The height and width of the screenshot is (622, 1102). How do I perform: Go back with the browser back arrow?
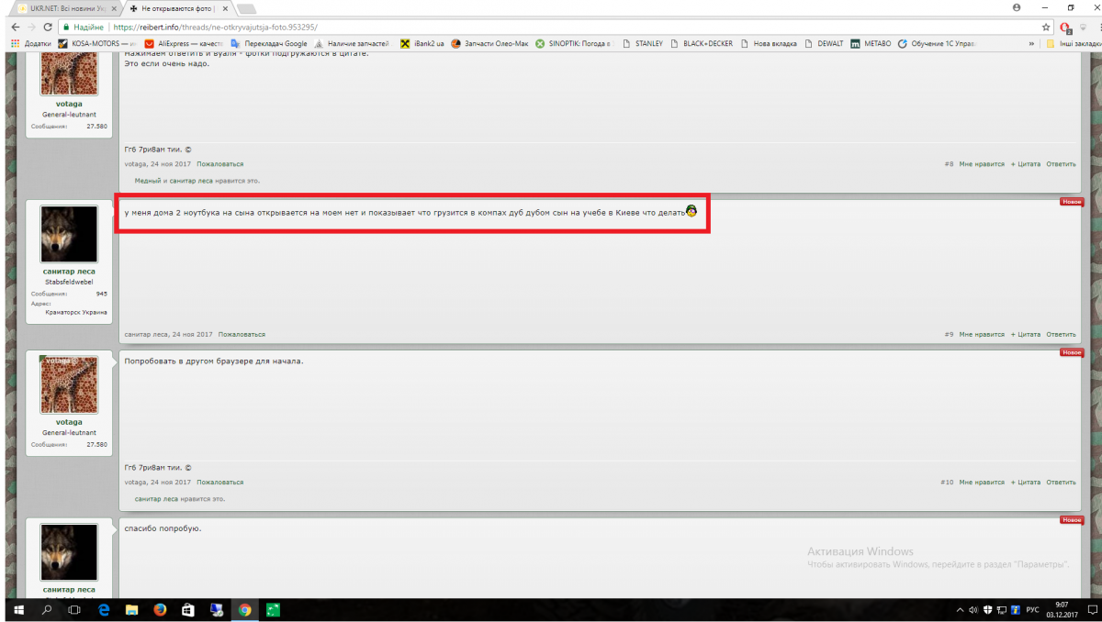pyautogui.click(x=16, y=28)
